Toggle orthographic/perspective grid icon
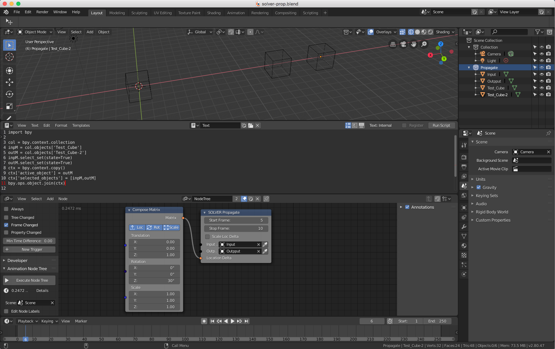 (393, 44)
